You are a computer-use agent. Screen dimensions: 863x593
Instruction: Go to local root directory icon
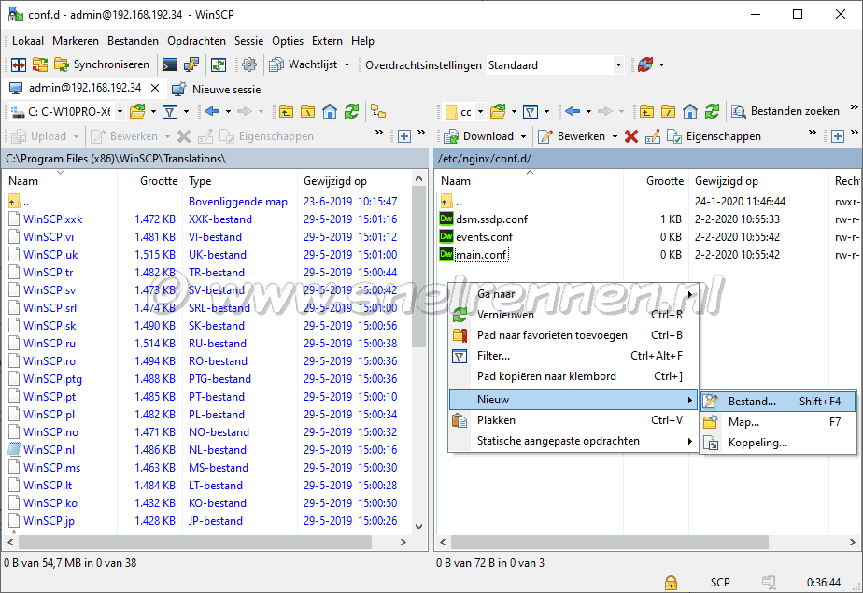click(x=307, y=112)
